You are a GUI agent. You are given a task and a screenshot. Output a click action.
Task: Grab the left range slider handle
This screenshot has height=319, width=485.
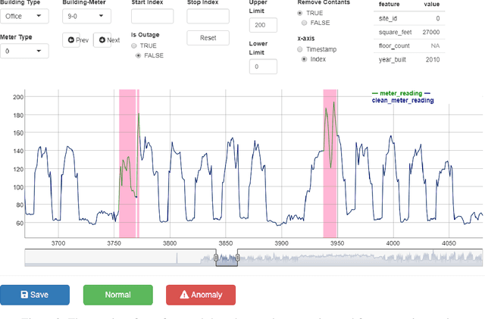216,258
